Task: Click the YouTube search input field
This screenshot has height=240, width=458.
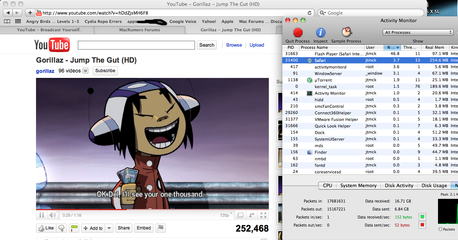Action: coord(136,45)
